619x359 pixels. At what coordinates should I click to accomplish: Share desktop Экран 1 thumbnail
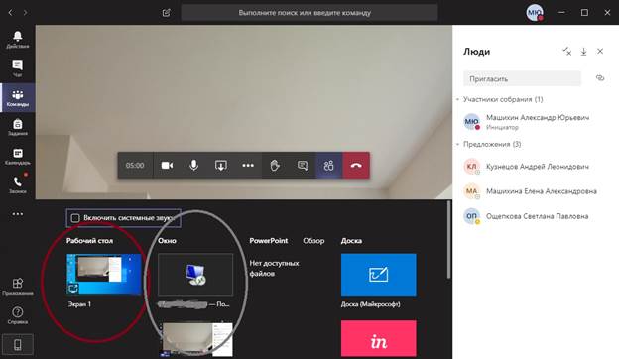click(104, 275)
